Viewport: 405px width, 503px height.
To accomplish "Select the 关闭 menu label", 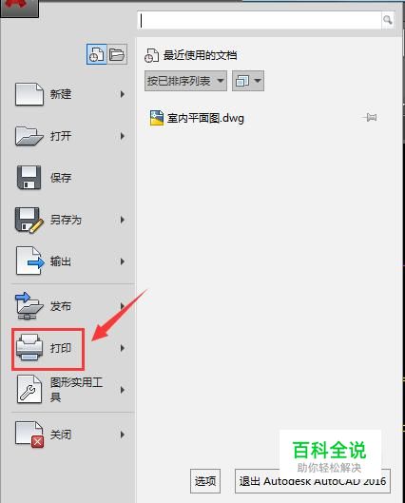I will pyautogui.click(x=61, y=435).
